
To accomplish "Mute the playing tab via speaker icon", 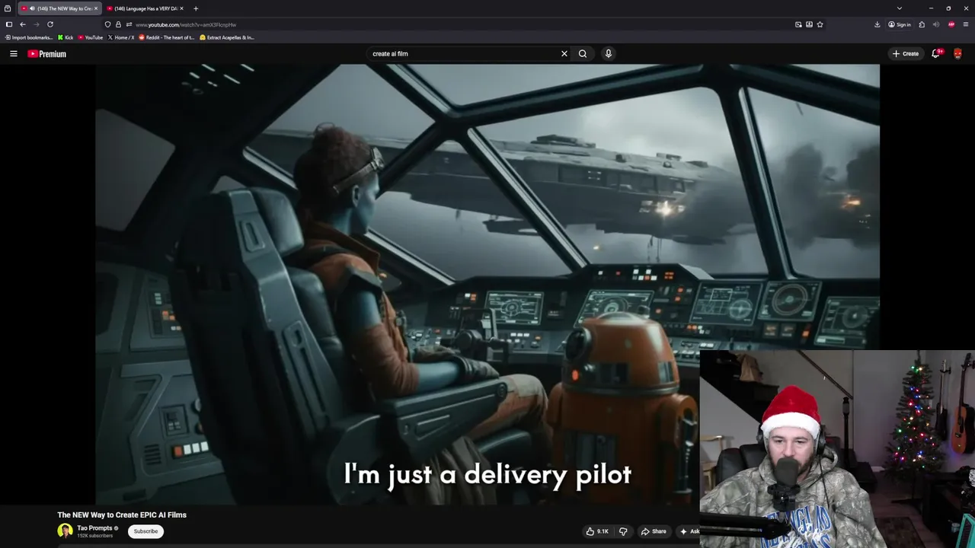I will coord(32,8).
